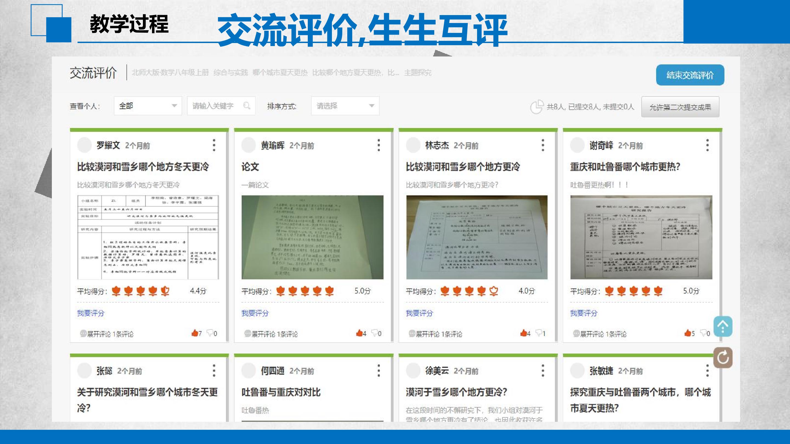Click the 结束交流评价 button
Viewport: 790px width, 444px height.
click(690, 75)
